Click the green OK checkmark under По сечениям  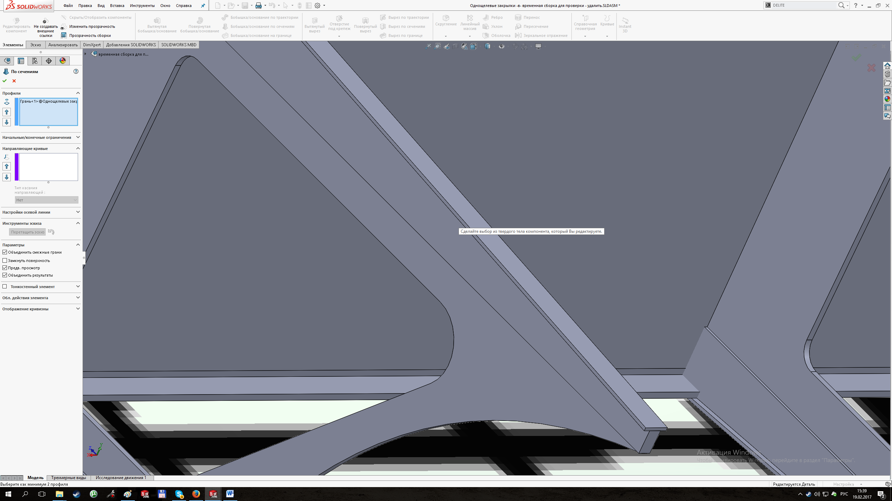(5, 81)
